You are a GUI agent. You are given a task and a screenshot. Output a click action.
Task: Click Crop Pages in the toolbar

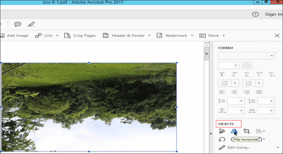click(x=80, y=35)
